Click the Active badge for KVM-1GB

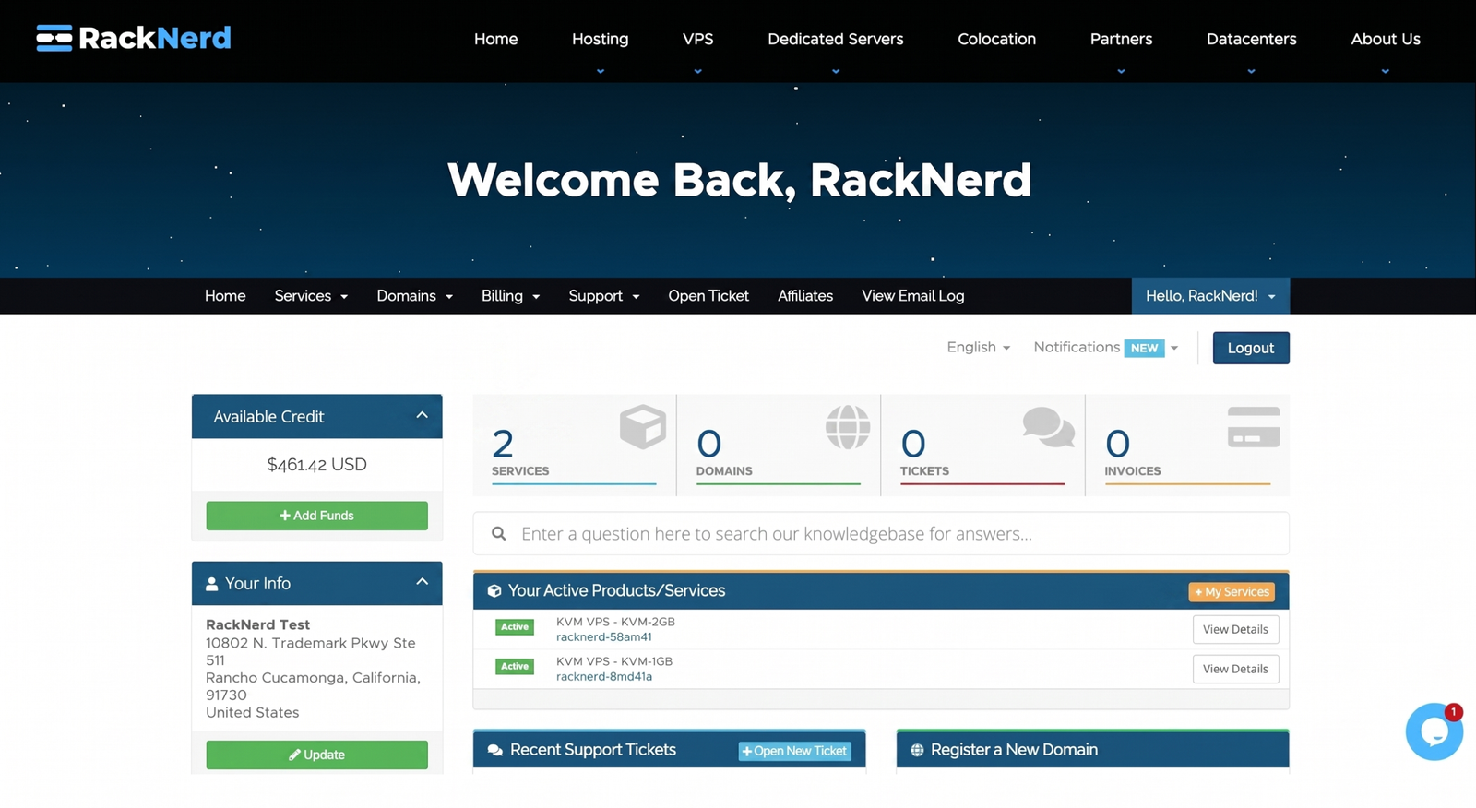tap(515, 667)
